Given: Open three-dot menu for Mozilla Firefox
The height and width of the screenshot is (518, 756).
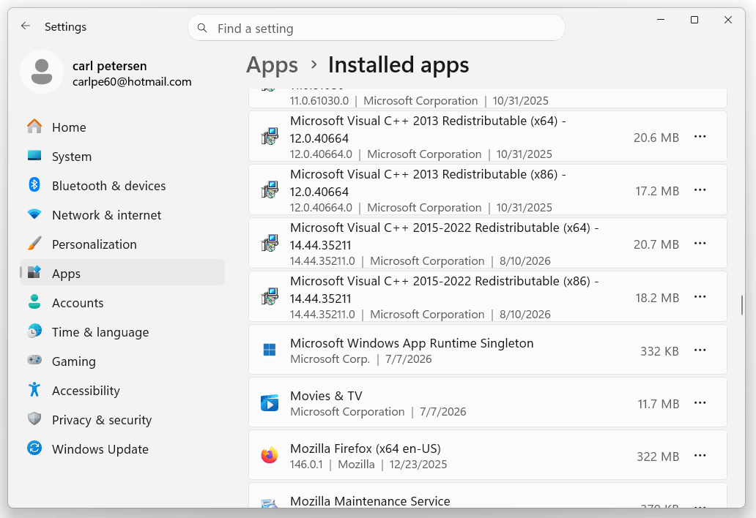Looking at the screenshot, I should tap(700, 455).
